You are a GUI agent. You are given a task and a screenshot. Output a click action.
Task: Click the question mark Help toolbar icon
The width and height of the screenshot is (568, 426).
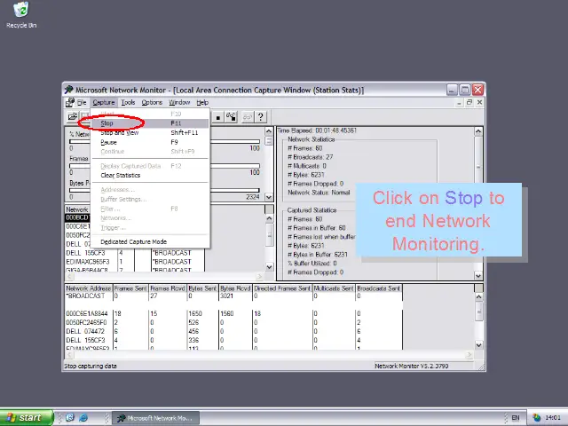point(260,117)
